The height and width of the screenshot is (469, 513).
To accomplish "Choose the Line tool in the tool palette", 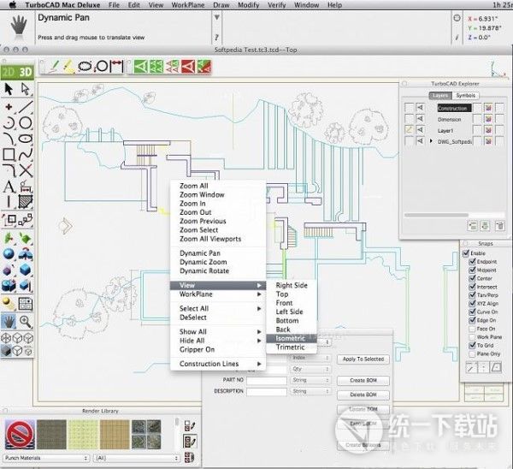I will pos(26,107).
